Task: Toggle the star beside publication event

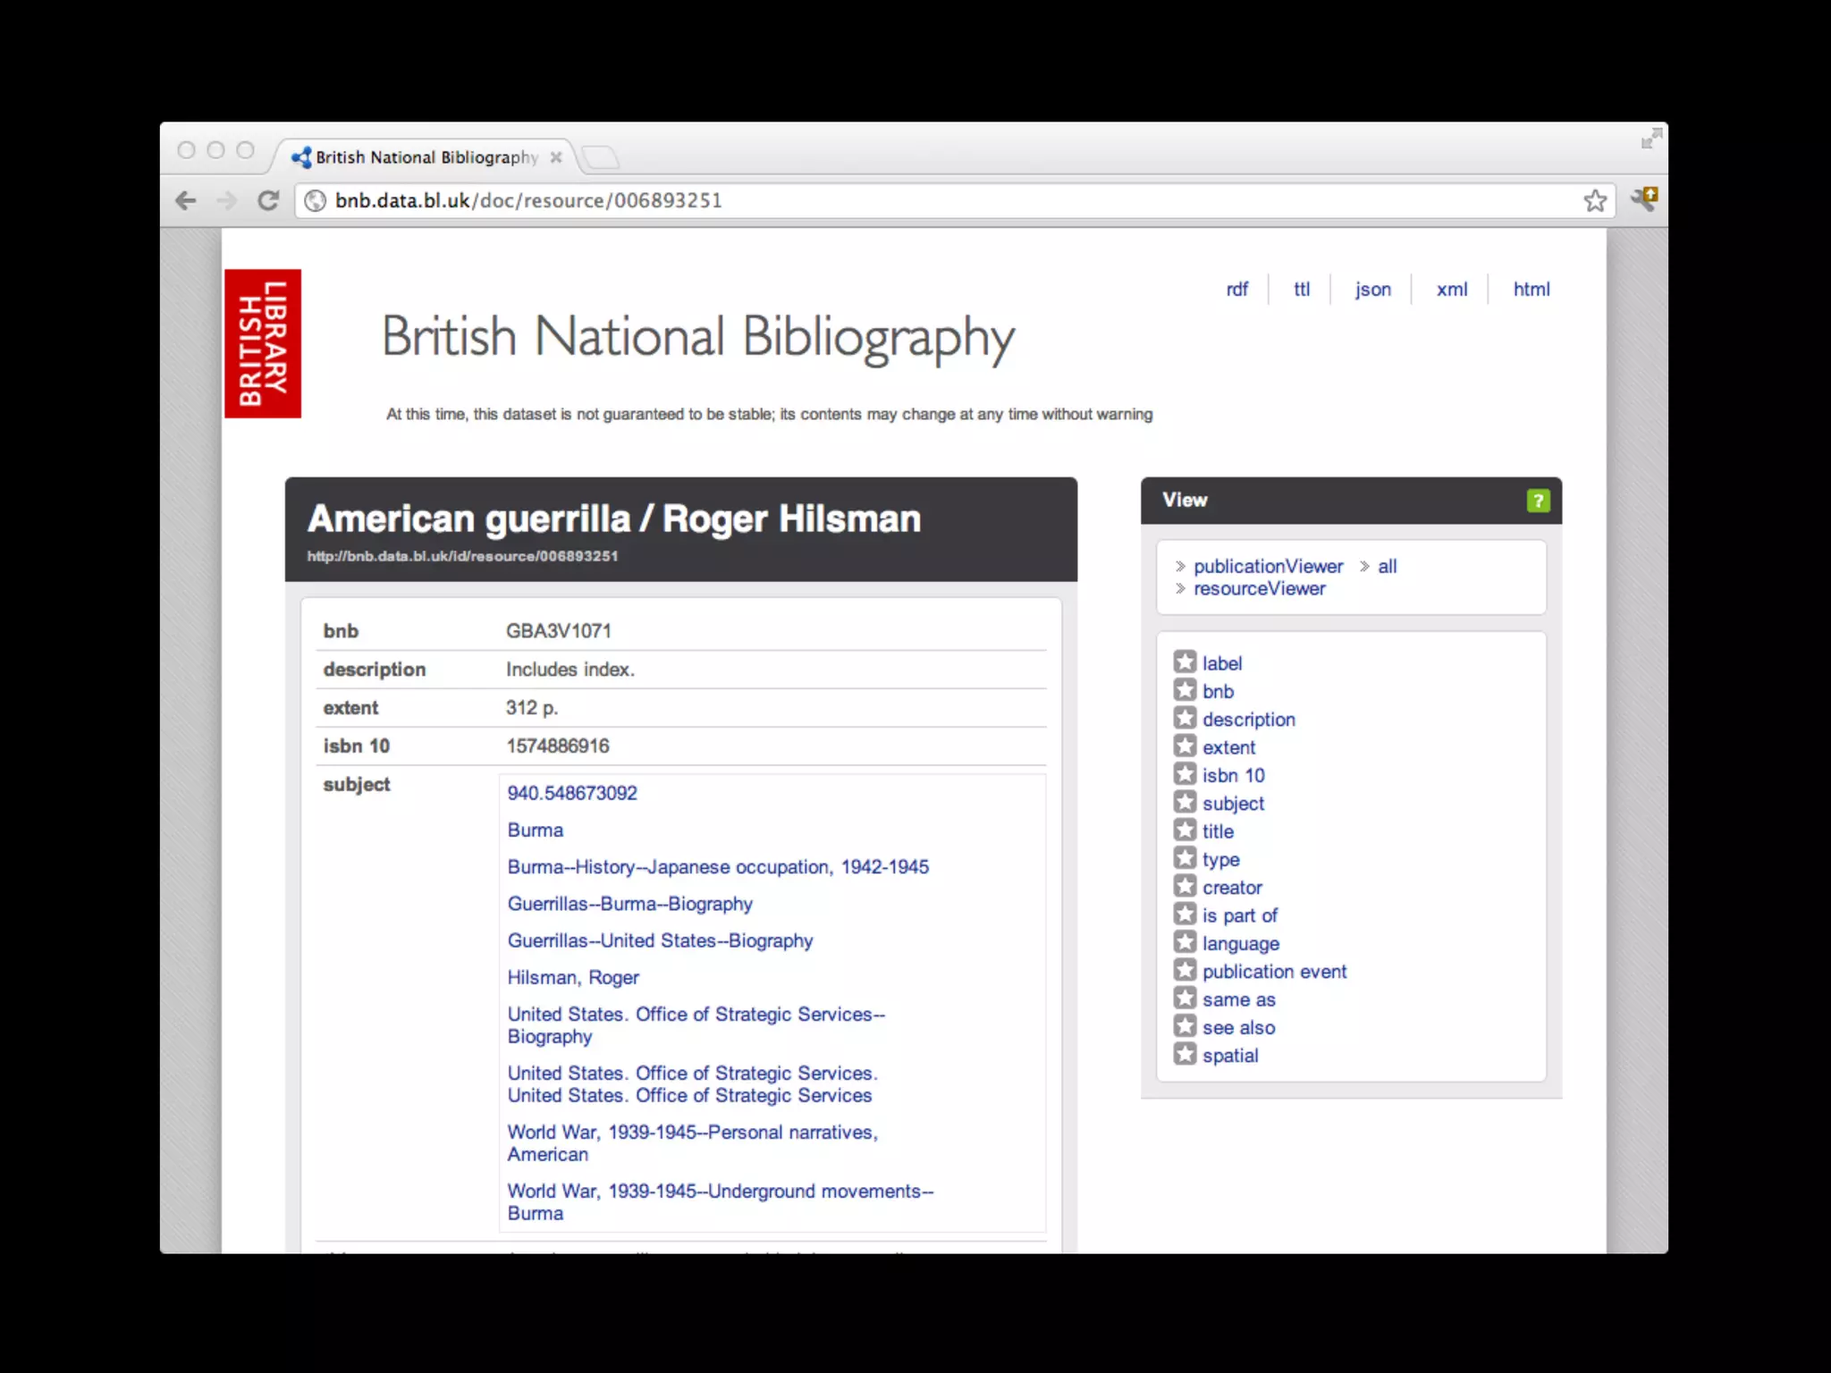Action: tap(1185, 971)
